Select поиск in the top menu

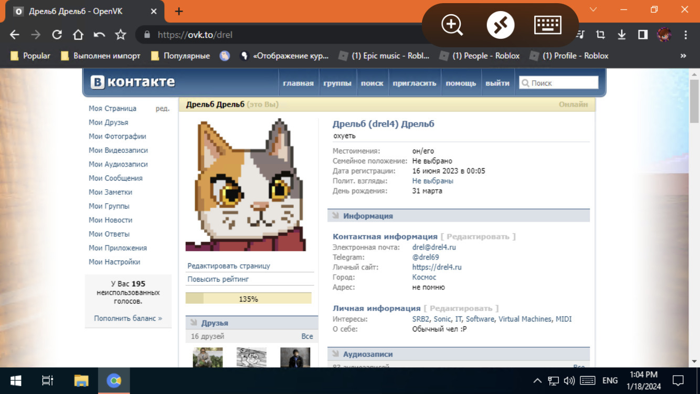pyautogui.click(x=372, y=83)
